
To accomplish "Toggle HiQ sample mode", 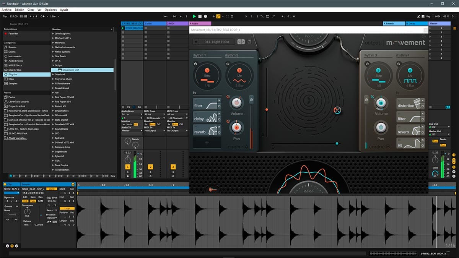I will pos(25,201).
